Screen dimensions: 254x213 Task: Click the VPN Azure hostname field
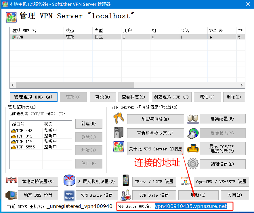[191, 206]
